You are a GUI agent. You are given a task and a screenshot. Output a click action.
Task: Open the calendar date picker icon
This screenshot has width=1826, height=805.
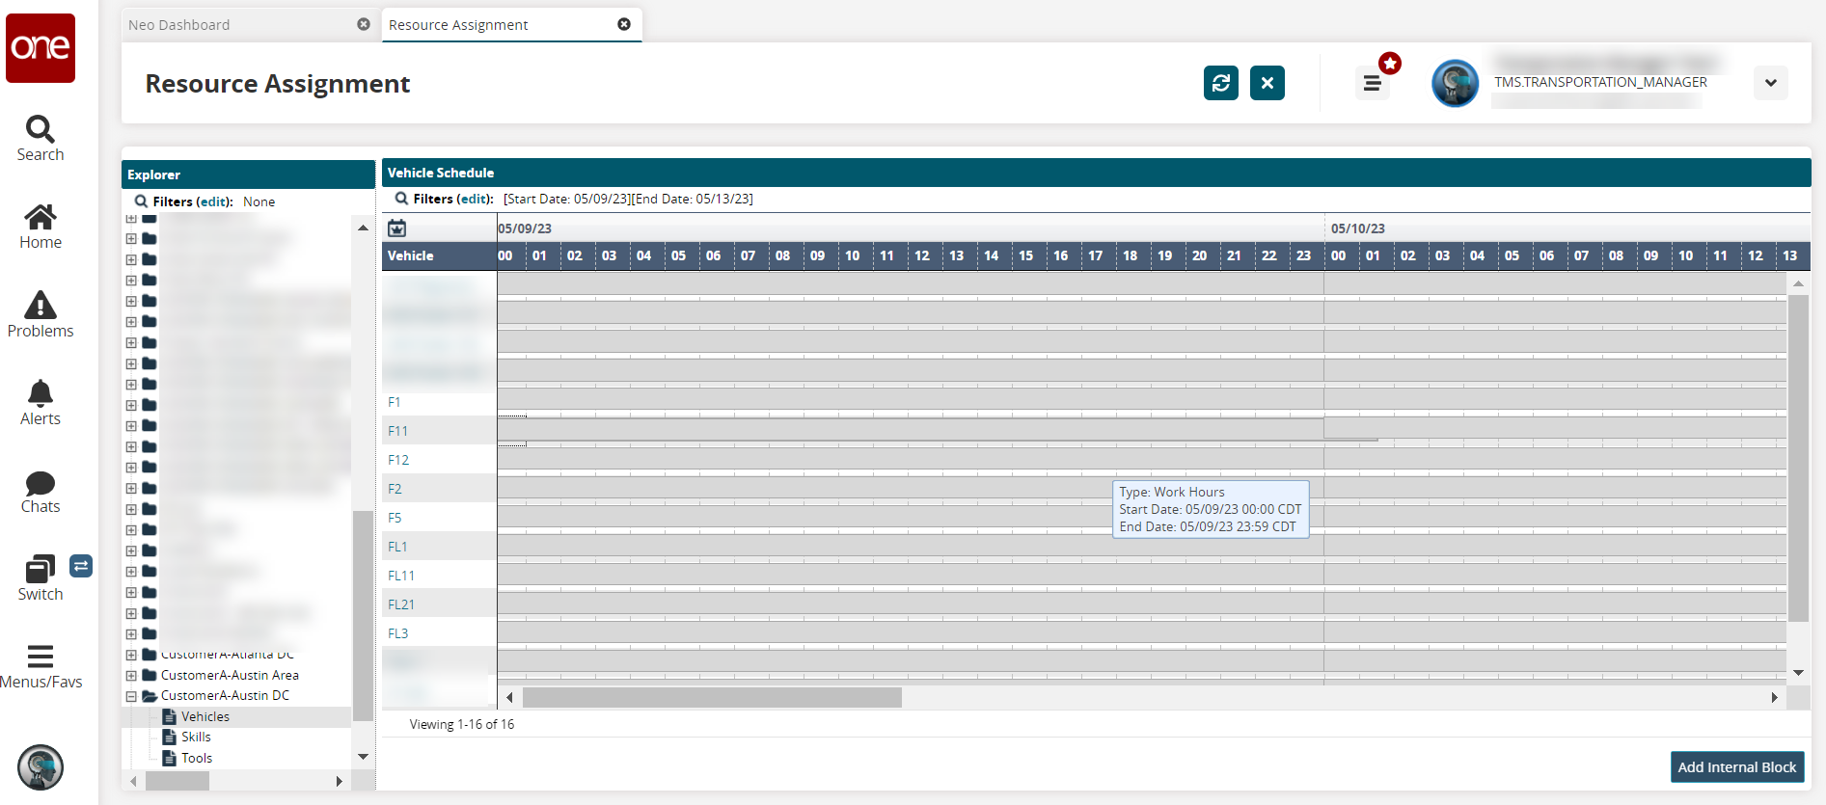396,228
